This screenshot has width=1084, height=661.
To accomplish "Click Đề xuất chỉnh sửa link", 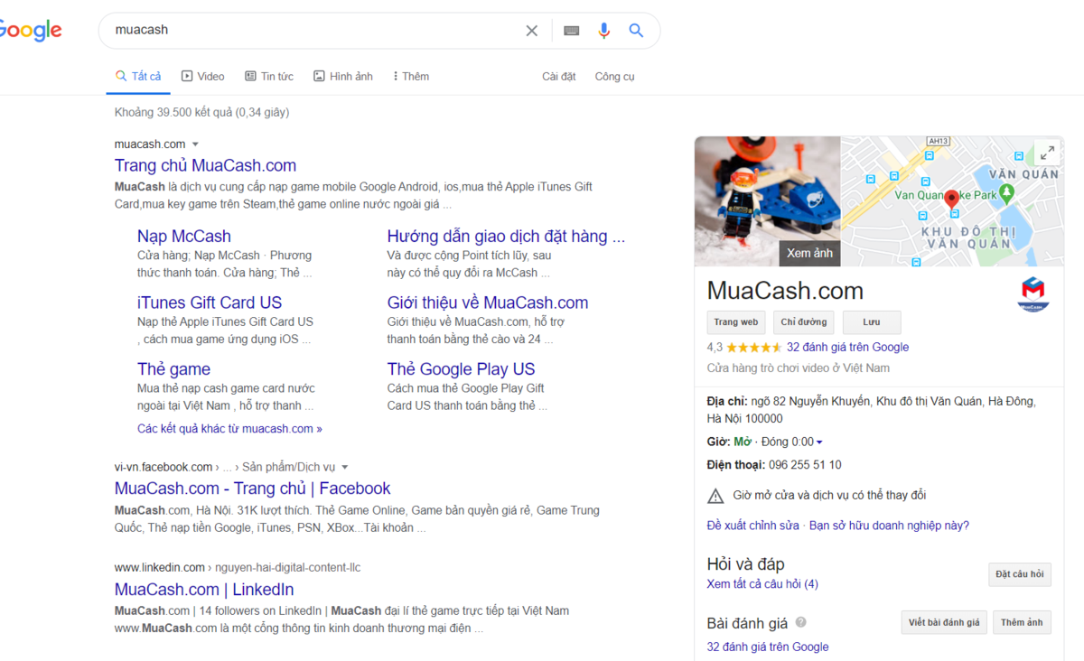I will coord(753,526).
